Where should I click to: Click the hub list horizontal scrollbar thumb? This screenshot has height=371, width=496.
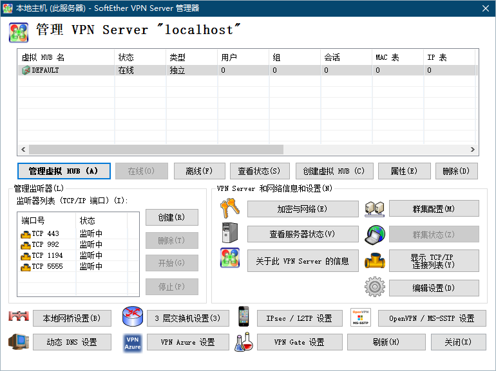coord(157,149)
